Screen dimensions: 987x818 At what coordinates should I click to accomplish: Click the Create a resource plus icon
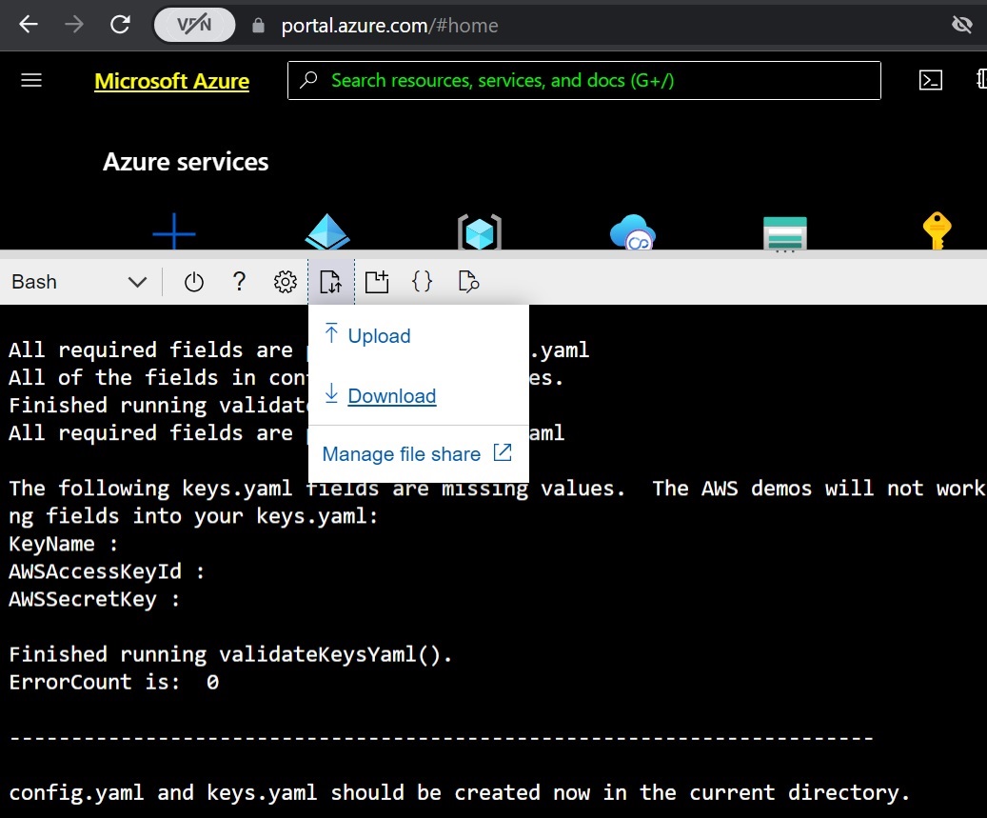click(x=174, y=231)
